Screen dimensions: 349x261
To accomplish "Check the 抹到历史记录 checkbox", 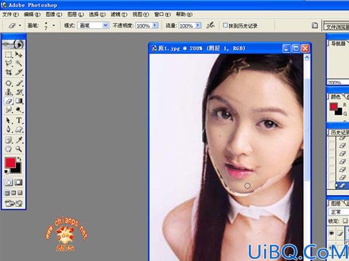I will coord(225,25).
